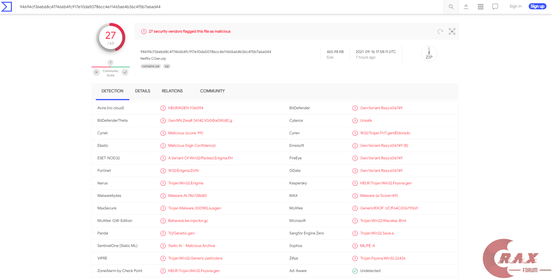The image size is (552, 279).
Task: Click the green check icon for Ad-Aware
Action: 355,271
